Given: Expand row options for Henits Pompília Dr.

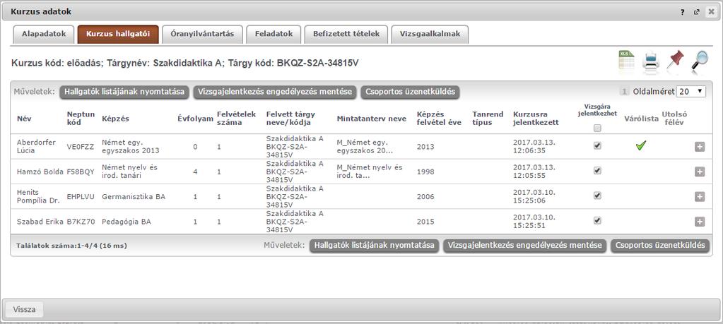Looking at the screenshot, I should click(700, 197).
